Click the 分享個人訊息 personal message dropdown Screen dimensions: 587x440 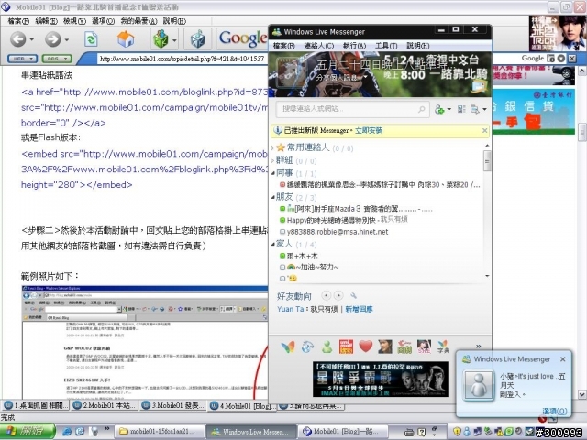point(341,77)
